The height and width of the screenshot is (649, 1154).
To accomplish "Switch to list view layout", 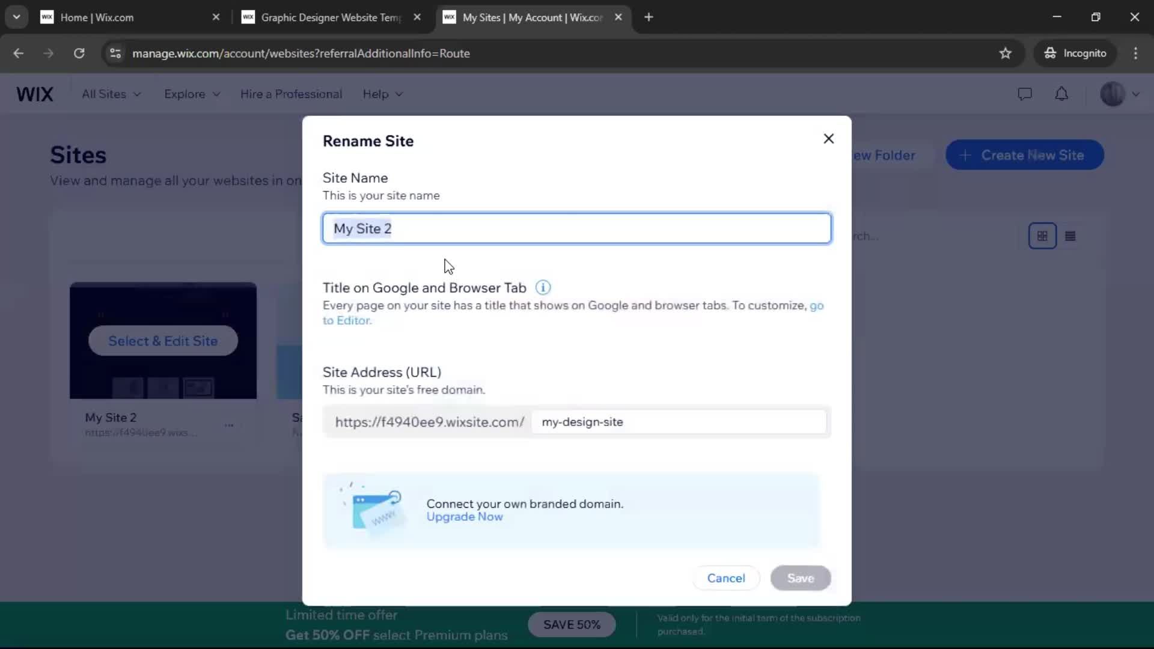I will (x=1070, y=236).
